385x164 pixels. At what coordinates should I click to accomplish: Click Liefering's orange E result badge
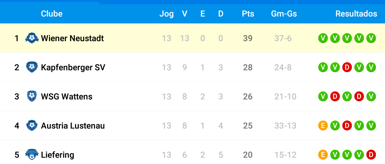(323, 155)
